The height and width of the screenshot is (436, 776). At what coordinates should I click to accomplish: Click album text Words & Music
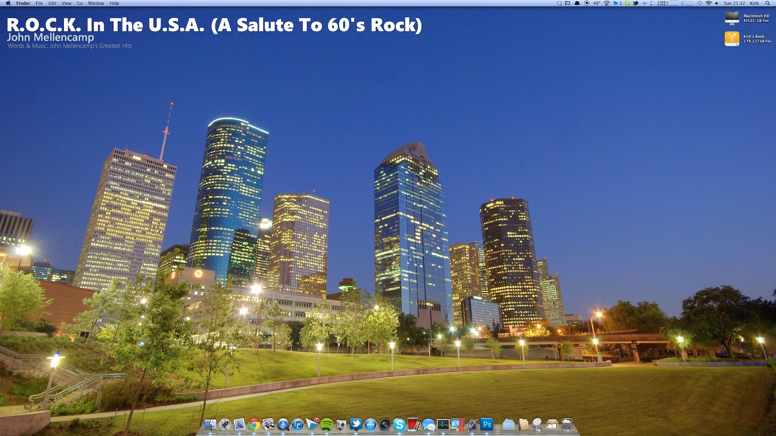[x=69, y=46]
